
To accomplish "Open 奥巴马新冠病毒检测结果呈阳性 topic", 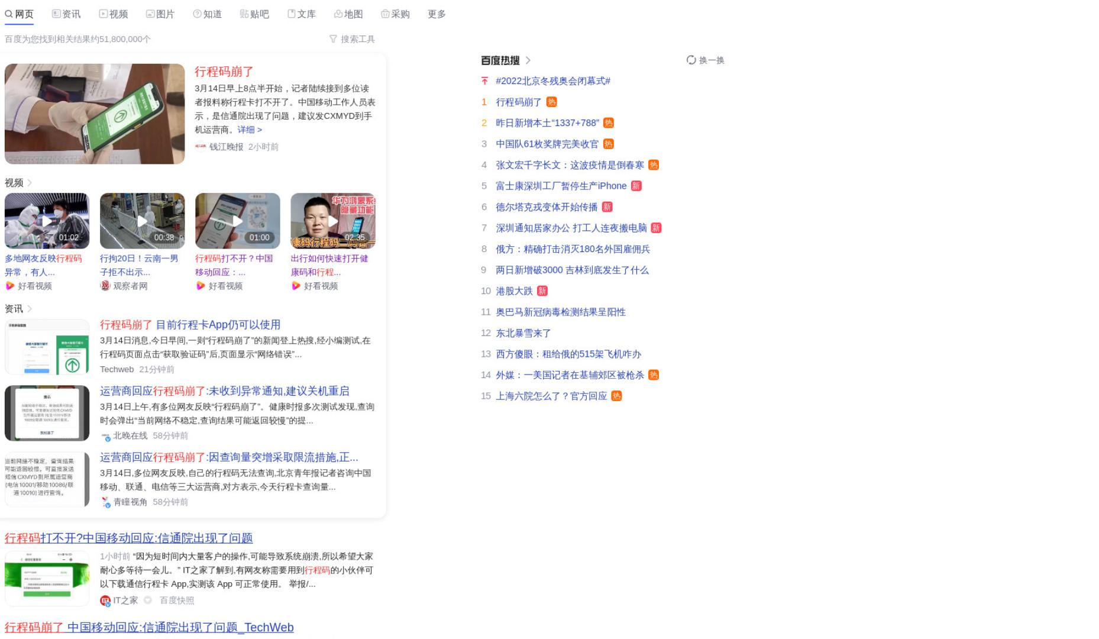I will pos(561,312).
